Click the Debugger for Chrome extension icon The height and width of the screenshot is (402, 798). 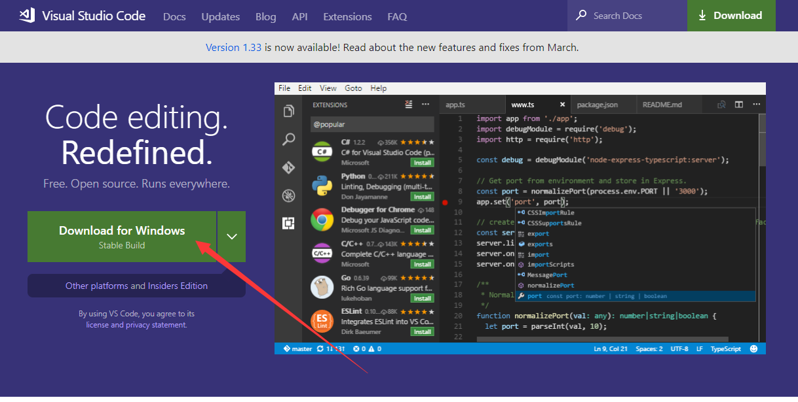tap(322, 220)
